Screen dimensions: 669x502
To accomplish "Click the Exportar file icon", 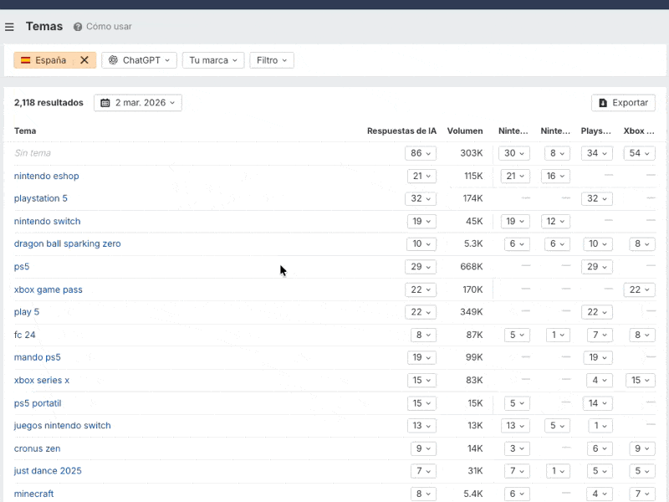I will click(603, 103).
